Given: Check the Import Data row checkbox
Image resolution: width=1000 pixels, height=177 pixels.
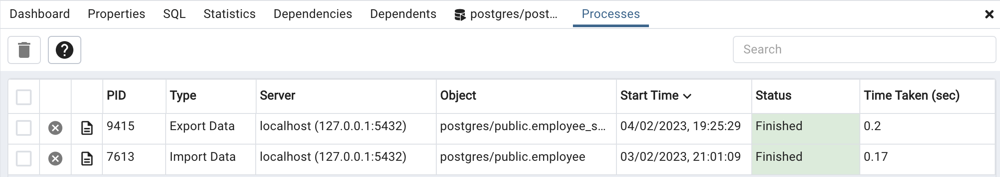Looking at the screenshot, I should (24, 159).
